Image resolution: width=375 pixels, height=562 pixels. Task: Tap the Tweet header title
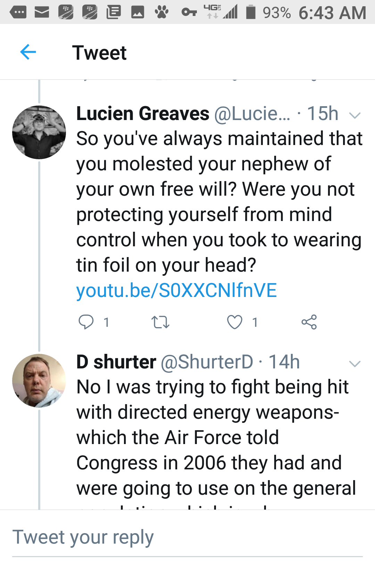point(99,53)
